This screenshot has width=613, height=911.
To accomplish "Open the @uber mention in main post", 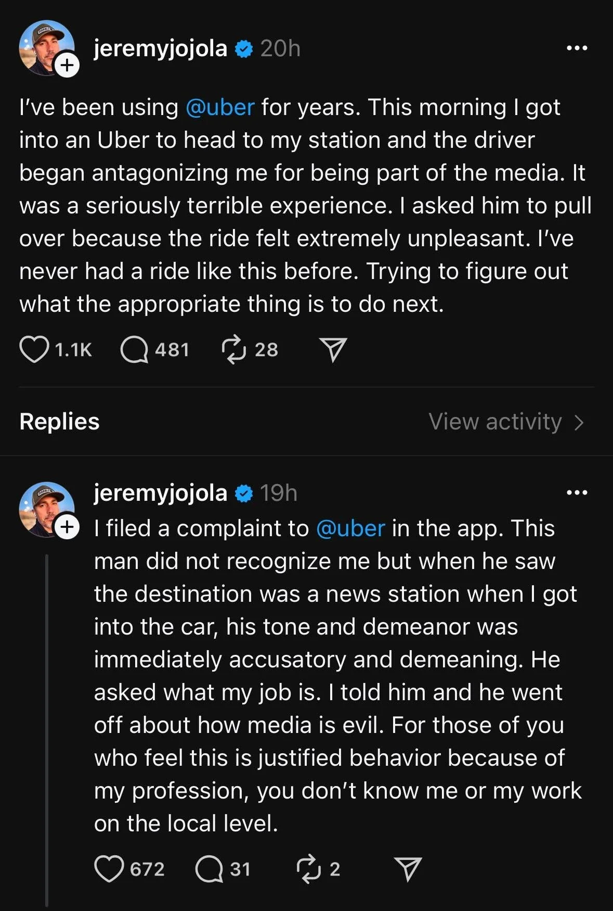I will pos(220,107).
